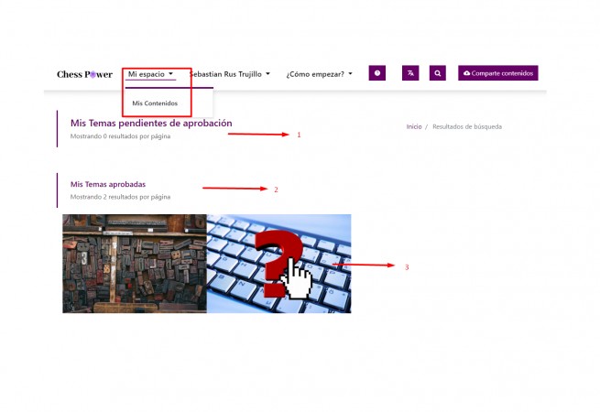Open the Sebastian Rus Trujillo user menu

[229, 73]
